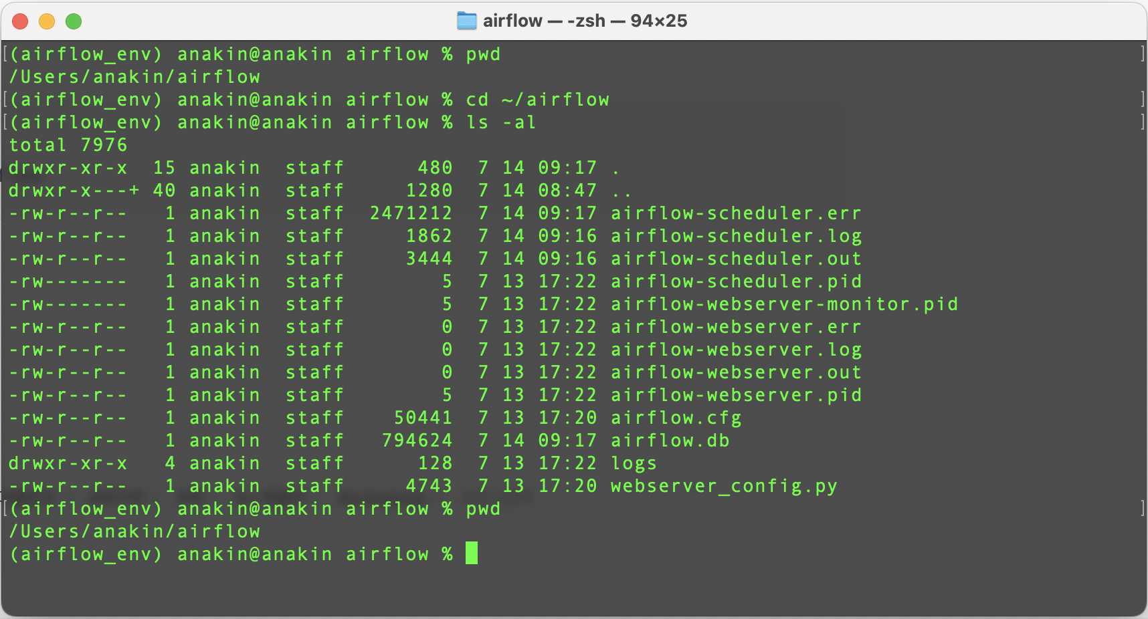Screen dimensions: 1148x619
Task: Select the 'airflow-webserver.log' filename
Action: (736, 350)
